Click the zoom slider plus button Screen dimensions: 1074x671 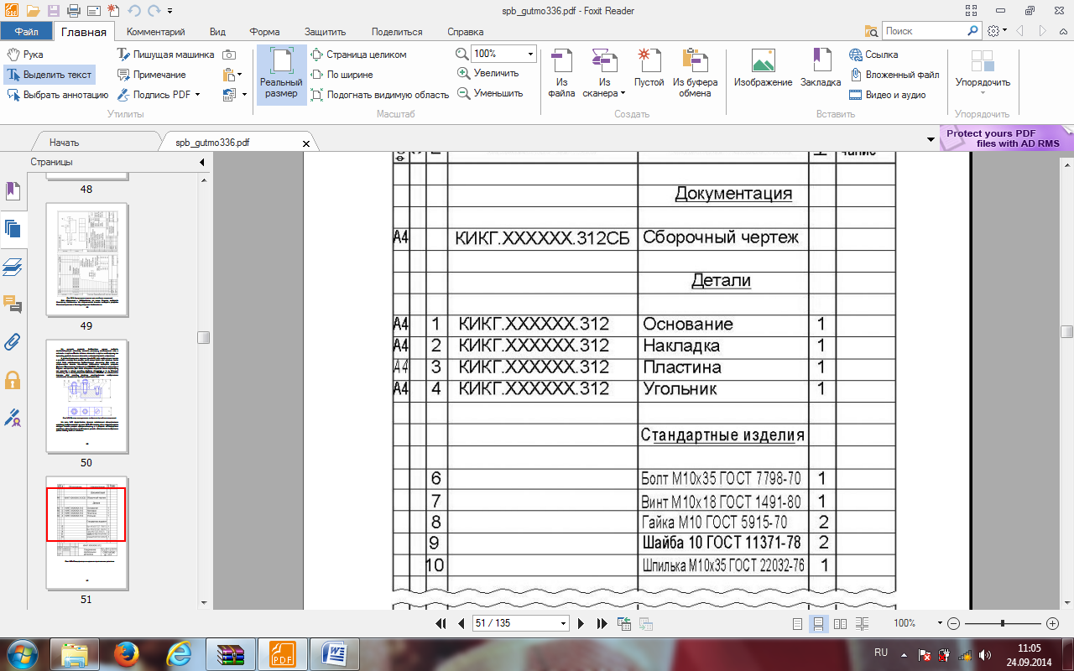(x=1053, y=624)
